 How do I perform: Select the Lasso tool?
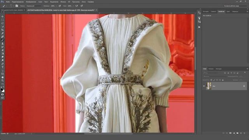(x=2, y=23)
